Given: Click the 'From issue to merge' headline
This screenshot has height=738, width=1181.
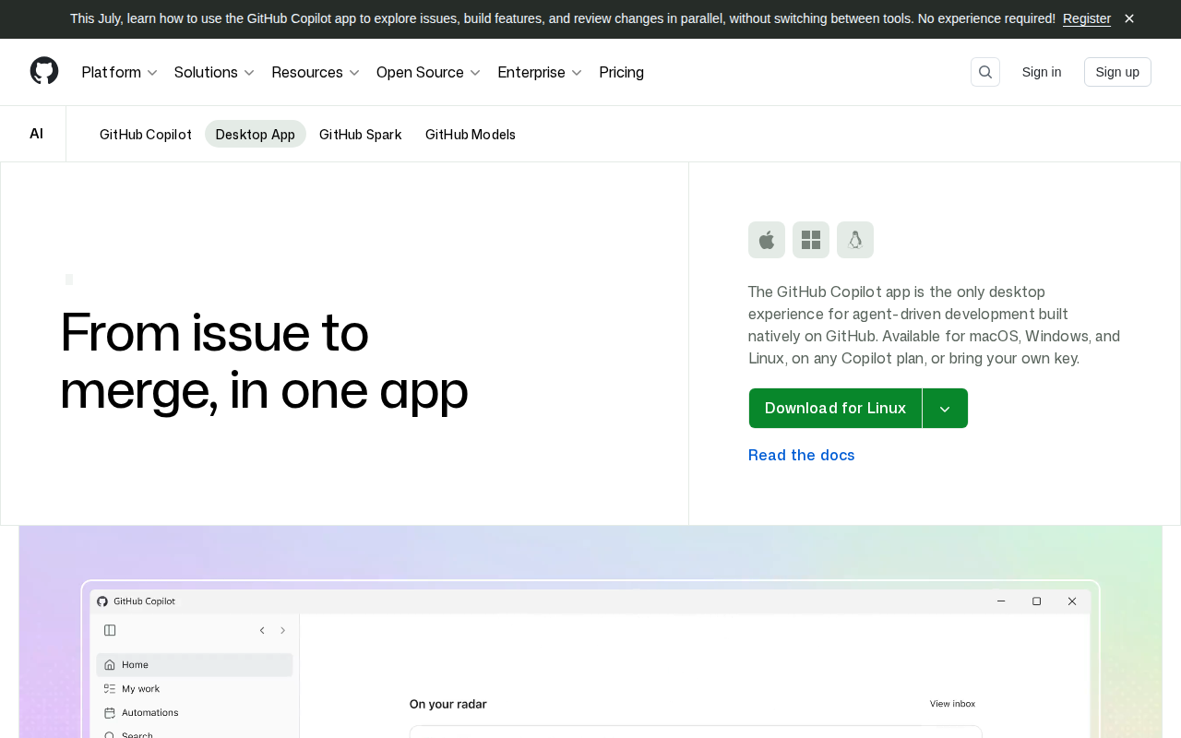Looking at the screenshot, I should tap(264, 361).
